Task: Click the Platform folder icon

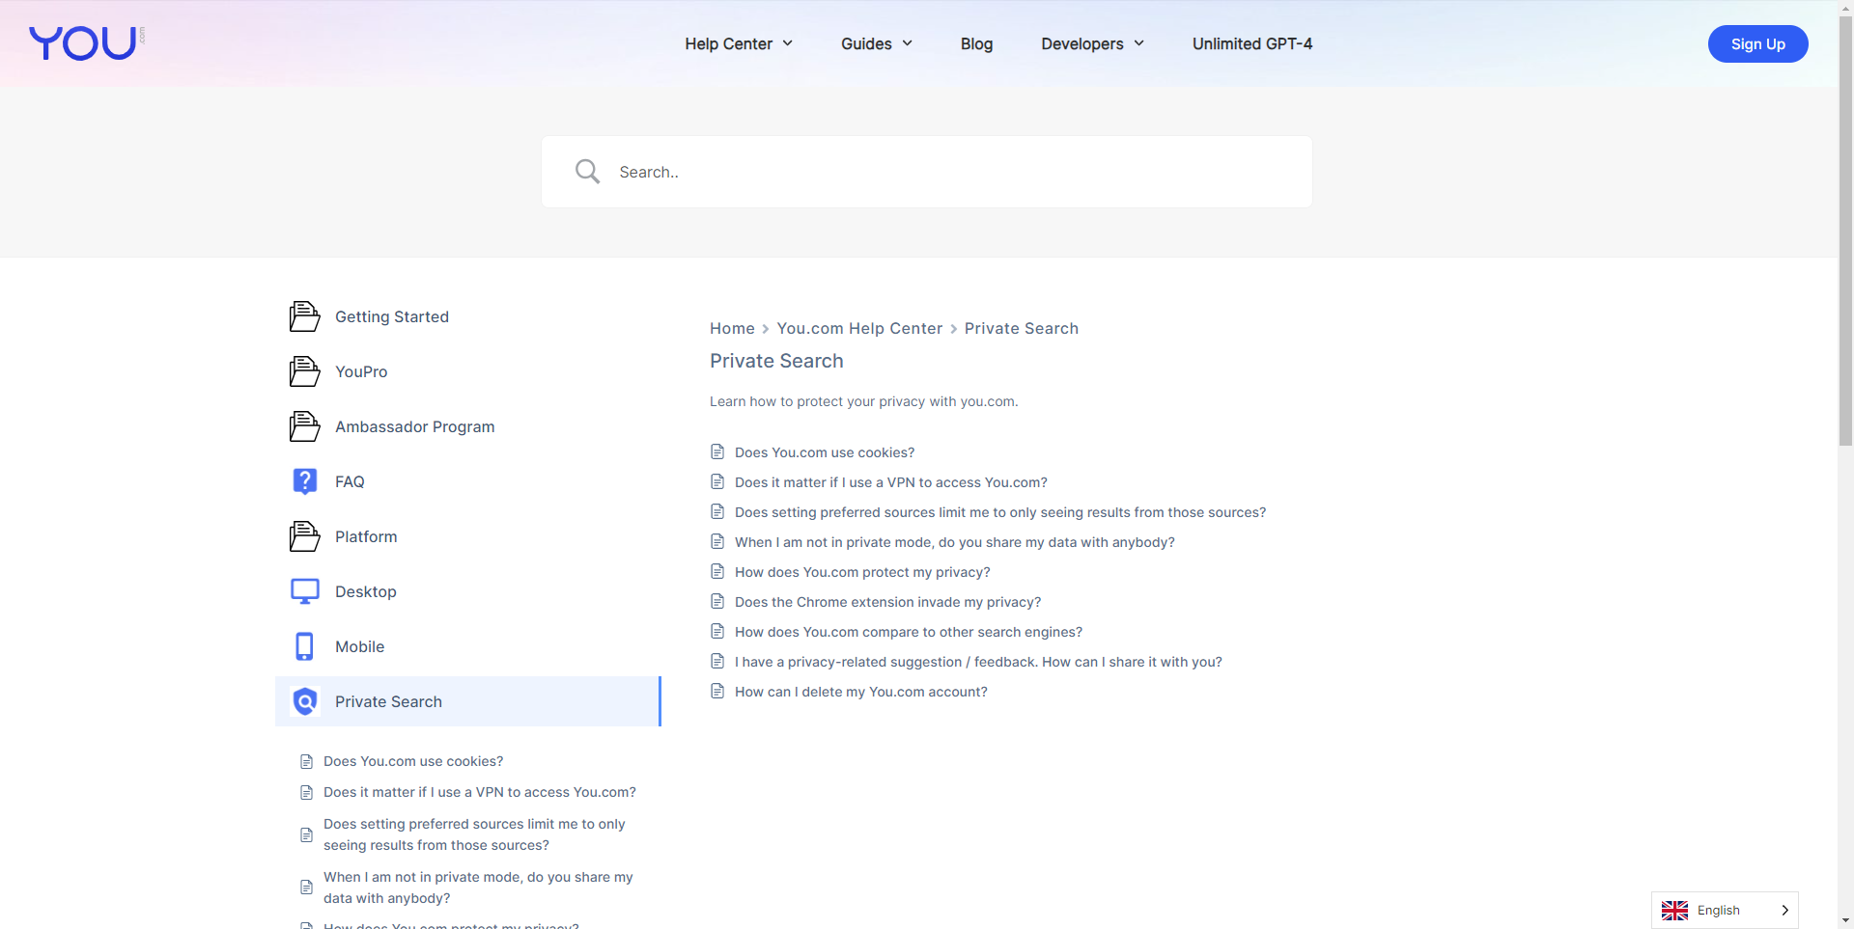Action: tap(304, 536)
